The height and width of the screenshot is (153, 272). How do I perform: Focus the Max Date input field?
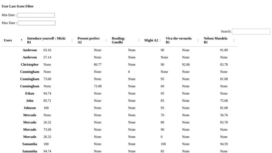pyautogui.click(x=37, y=23)
